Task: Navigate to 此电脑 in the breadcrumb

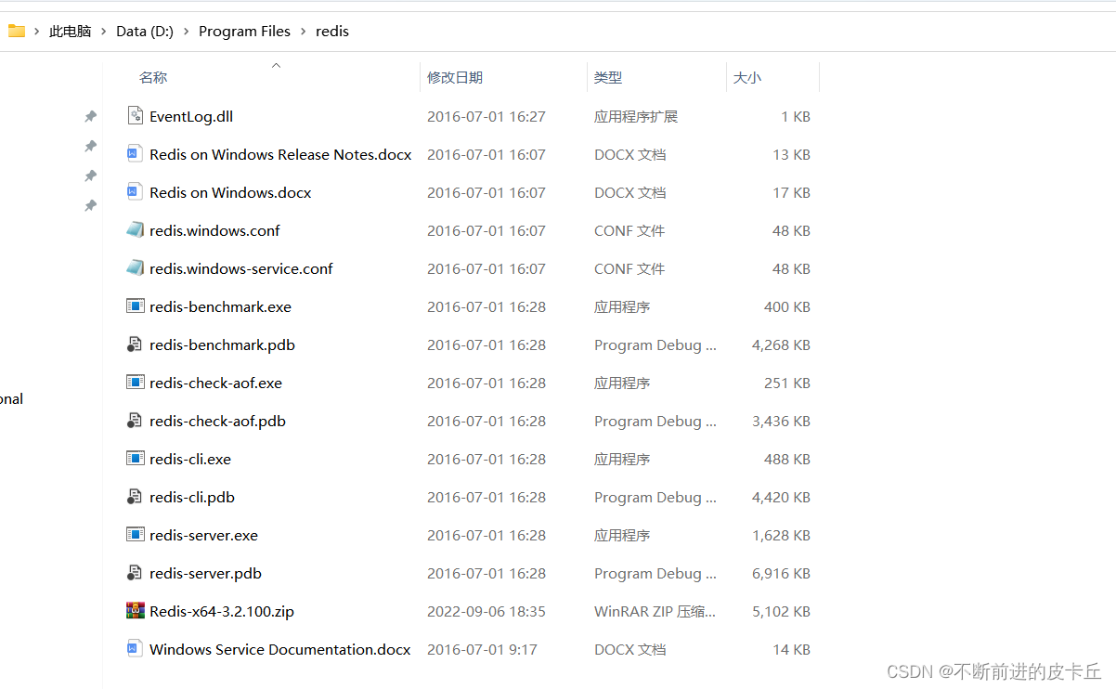Action: tap(71, 31)
